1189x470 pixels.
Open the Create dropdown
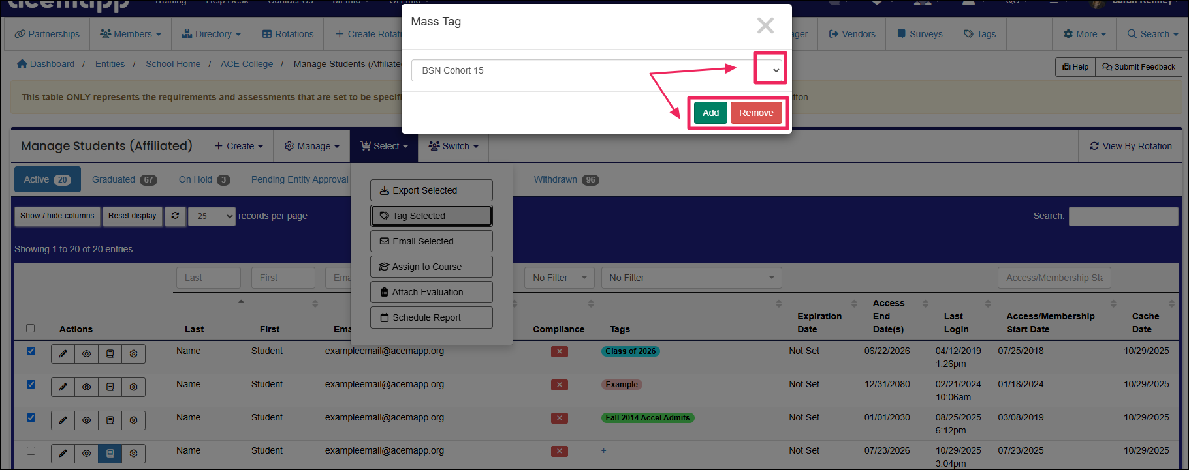pyautogui.click(x=238, y=146)
